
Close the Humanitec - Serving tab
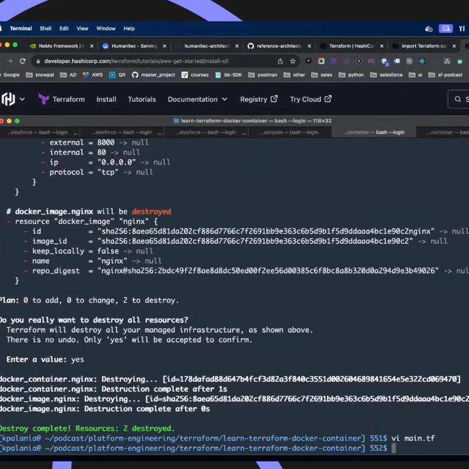point(164,46)
